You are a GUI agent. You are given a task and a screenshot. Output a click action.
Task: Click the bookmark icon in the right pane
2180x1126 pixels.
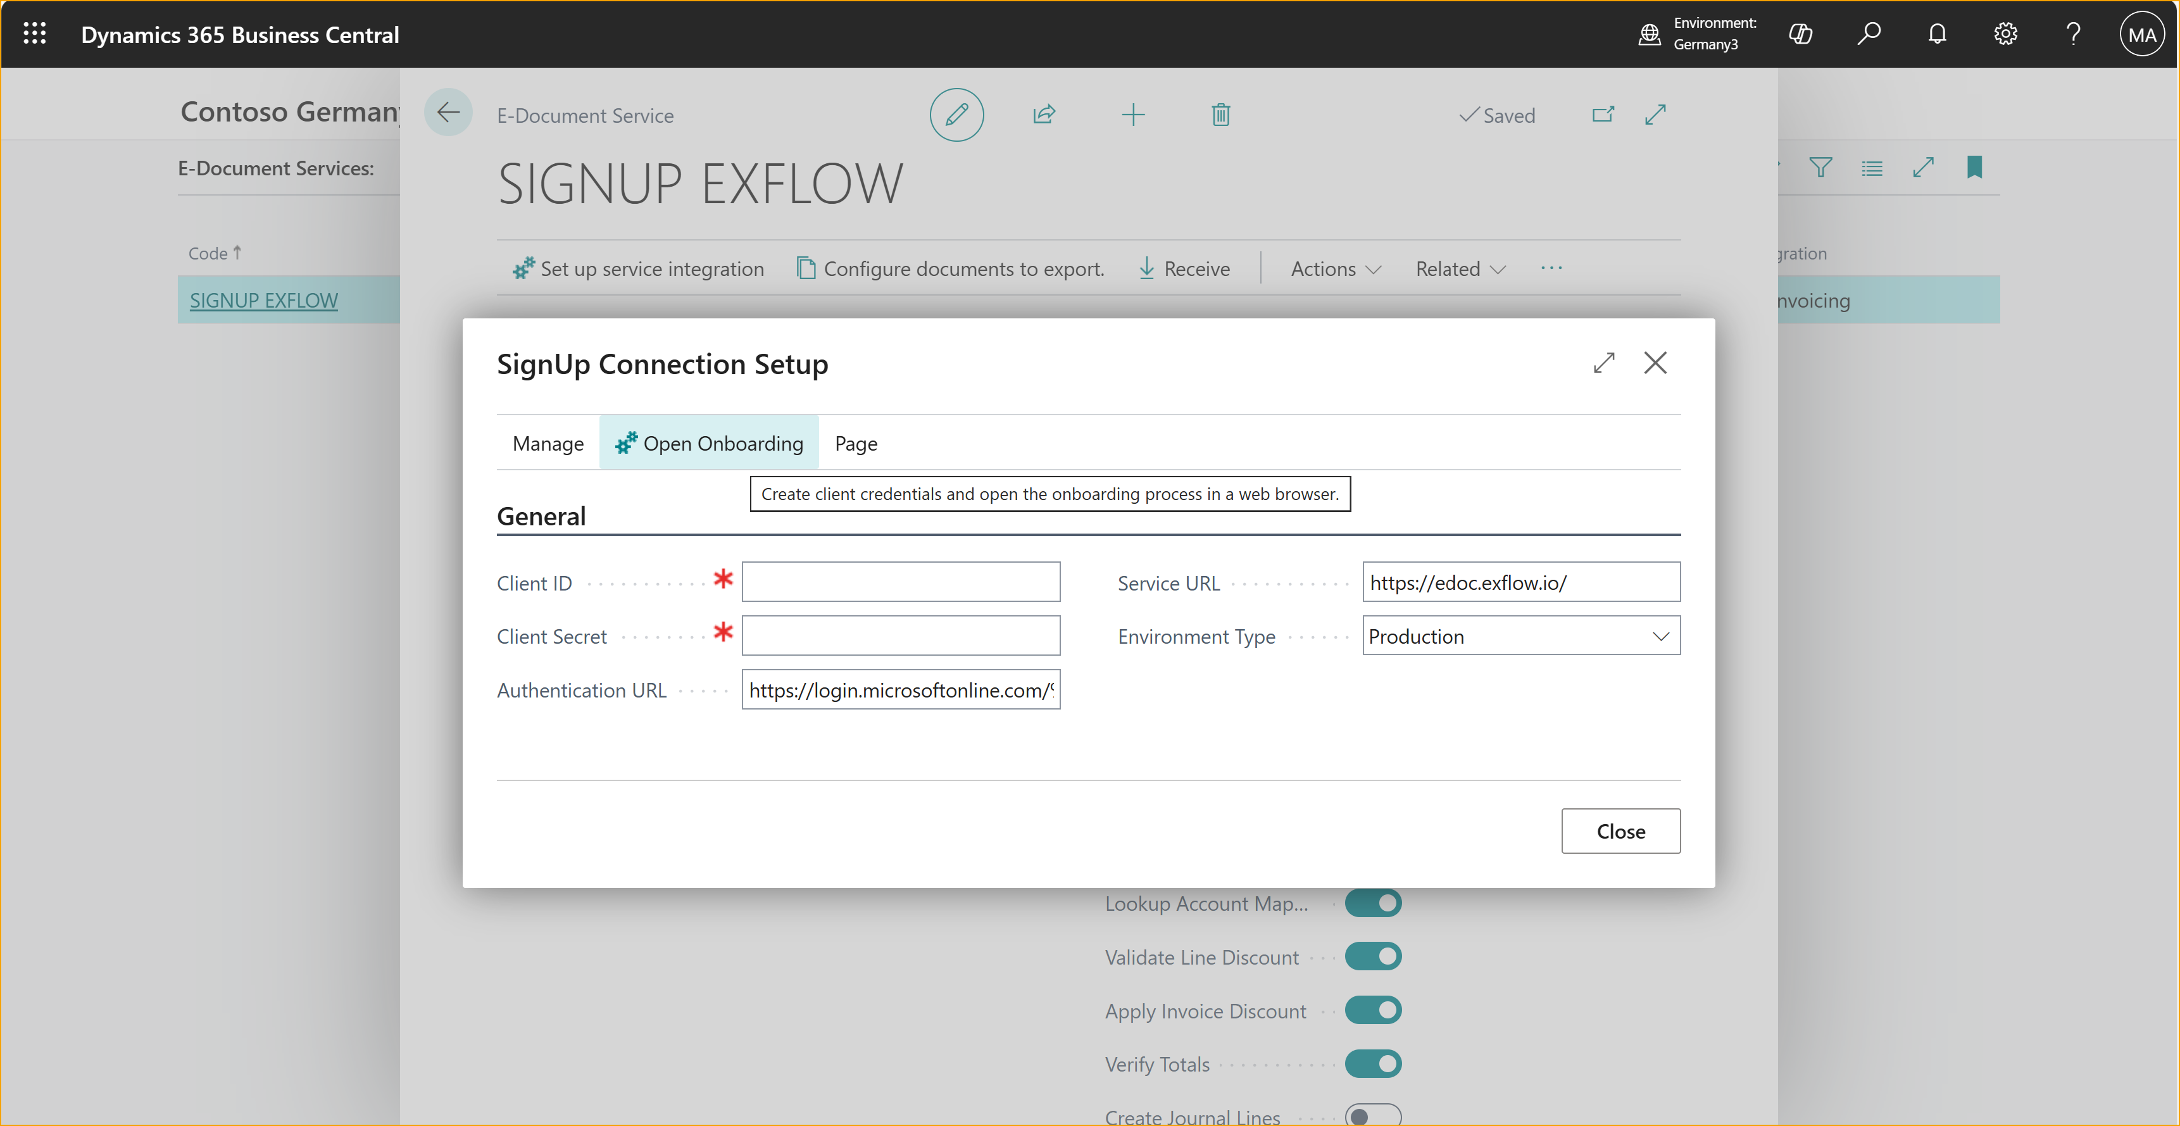click(x=1975, y=166)
